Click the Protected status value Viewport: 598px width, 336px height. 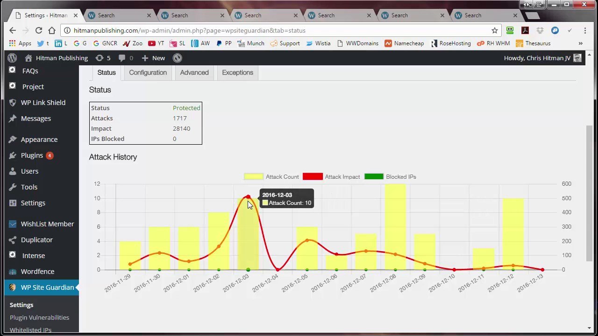186,108
